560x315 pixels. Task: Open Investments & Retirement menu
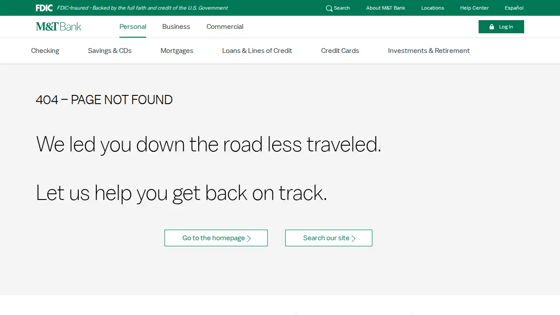pos(429,51)
